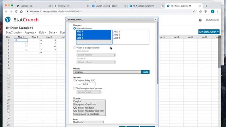Click the Pearson logo icon
This screenshot has width=226, height=127.
[8, 20]
